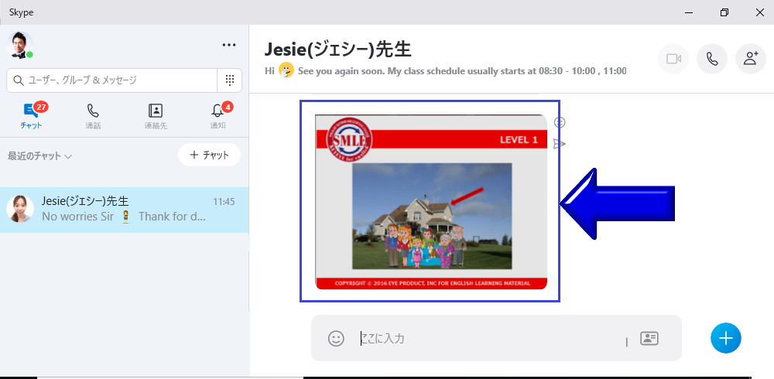Open the Jesie(ジェシー)先生 chat header title
The image size is (774, 379).
(337, 50)
